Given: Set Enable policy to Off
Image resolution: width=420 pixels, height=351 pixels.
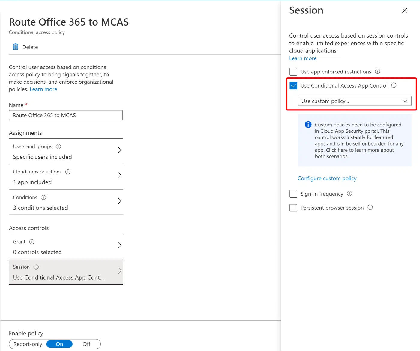Looking at the screenshot, I should 86,344.
